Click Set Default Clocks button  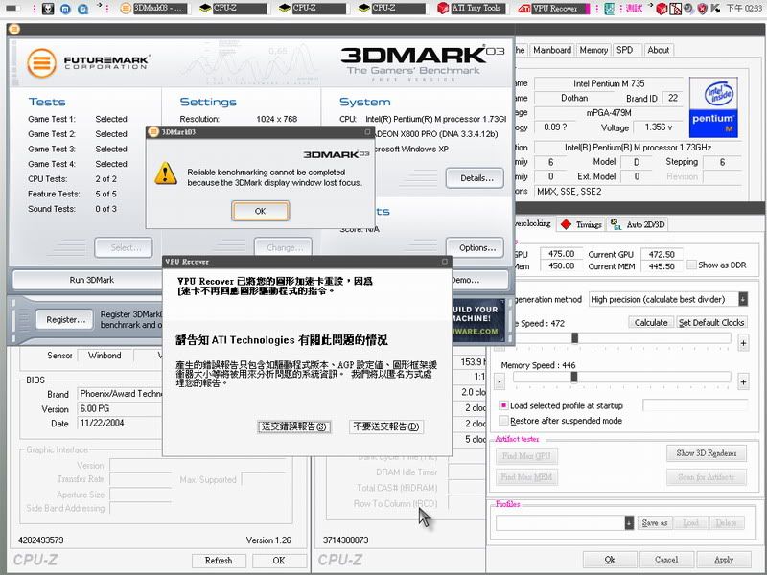tap(711, 323)
